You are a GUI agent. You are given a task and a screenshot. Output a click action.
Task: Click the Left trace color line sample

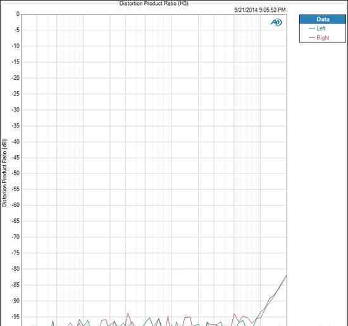(311, 28)
